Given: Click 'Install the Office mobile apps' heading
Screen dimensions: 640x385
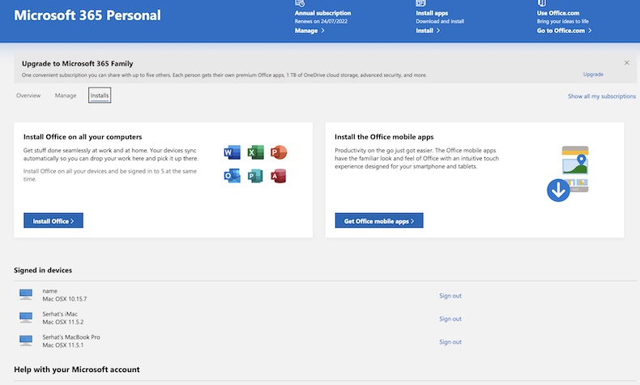Looking at the screenshot, I should [x=384, y=137].
